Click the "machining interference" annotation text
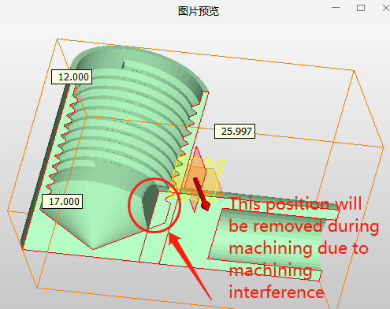This screenshot has height=309, width=390. [x=276, y=281]
